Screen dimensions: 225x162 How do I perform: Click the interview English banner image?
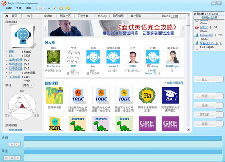pos(114,28)
